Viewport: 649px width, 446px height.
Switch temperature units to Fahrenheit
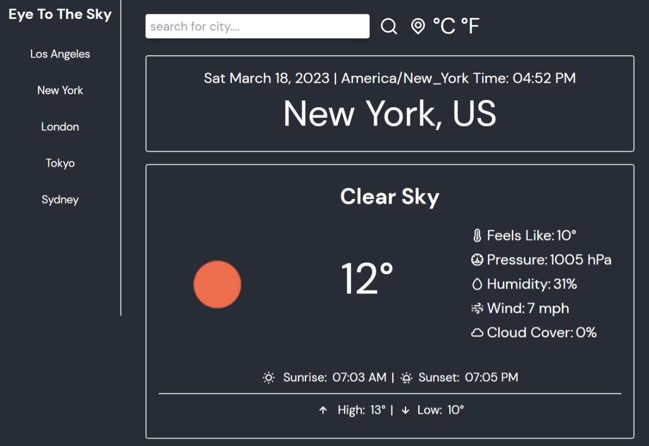click(x=470, y=26)
